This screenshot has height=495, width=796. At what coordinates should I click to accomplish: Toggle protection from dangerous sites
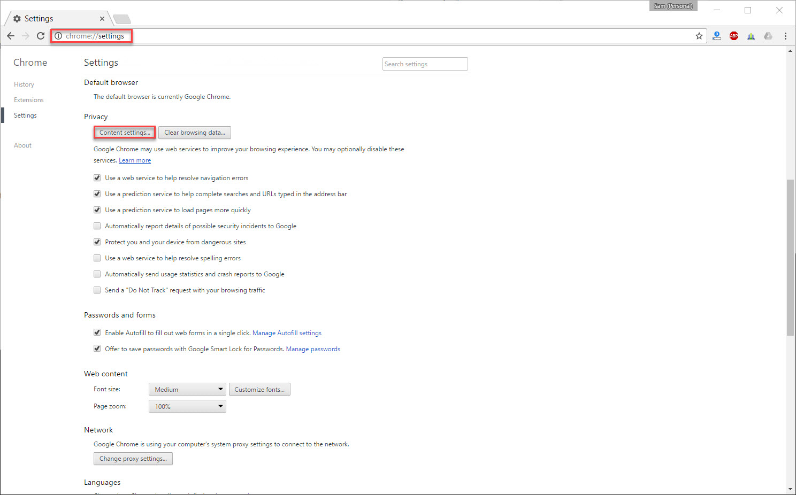97,242
